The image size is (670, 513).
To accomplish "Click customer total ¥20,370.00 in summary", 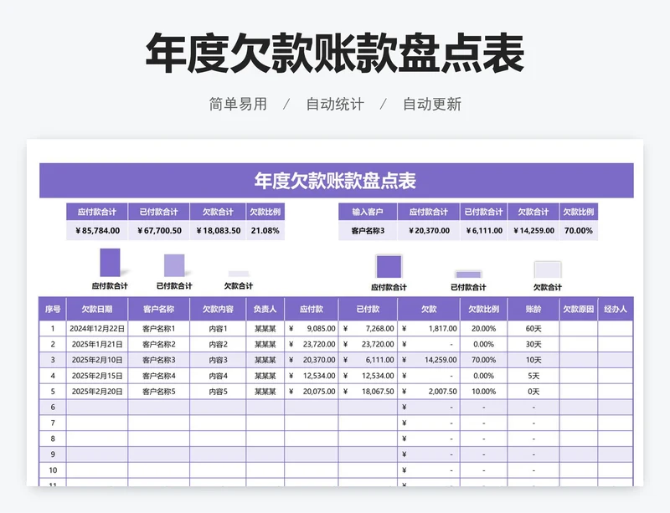I will coord(429,231).
